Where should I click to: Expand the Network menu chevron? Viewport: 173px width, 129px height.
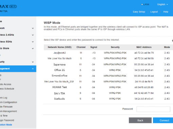click(33, 28)
